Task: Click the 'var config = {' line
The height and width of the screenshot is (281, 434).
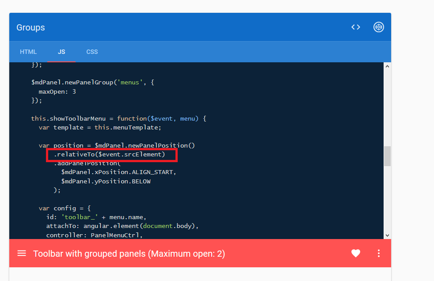Action: click(x=65, y=208)
